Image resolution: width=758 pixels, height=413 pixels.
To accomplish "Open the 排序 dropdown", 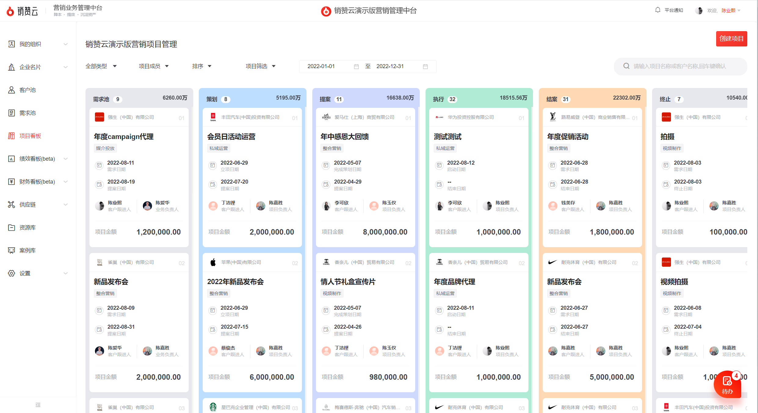I will [202, 66].
